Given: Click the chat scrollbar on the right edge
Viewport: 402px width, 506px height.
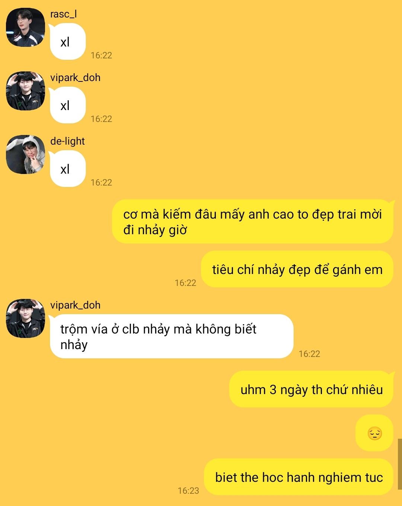Looking at the screenshot, I should coord(400,464).
